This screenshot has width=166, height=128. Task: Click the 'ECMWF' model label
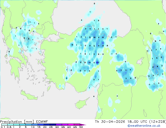click(x=42, y=122)
